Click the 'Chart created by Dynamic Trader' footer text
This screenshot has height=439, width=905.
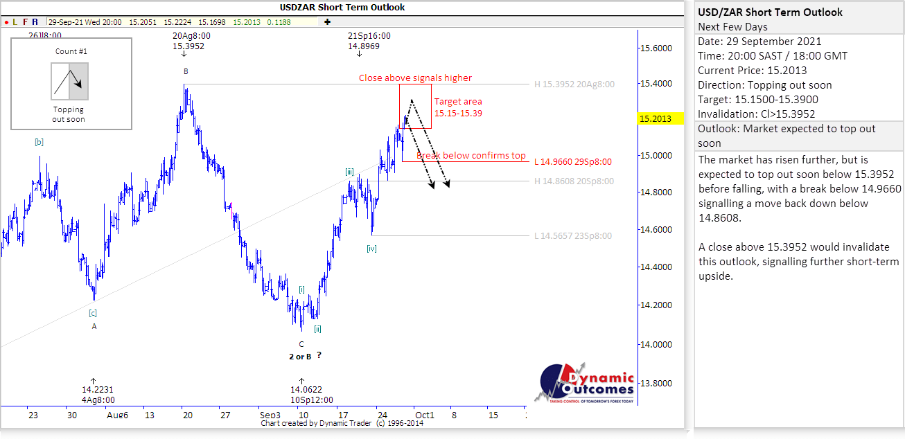[x=342, y=423]
